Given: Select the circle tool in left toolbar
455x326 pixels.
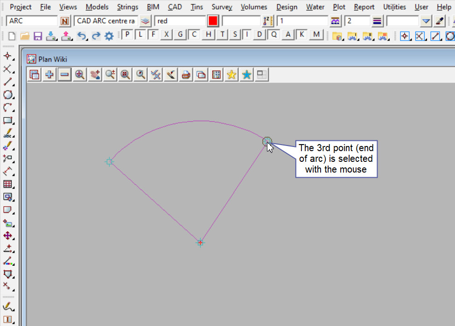Looking at the screenshot, I should tap(7, 95).
